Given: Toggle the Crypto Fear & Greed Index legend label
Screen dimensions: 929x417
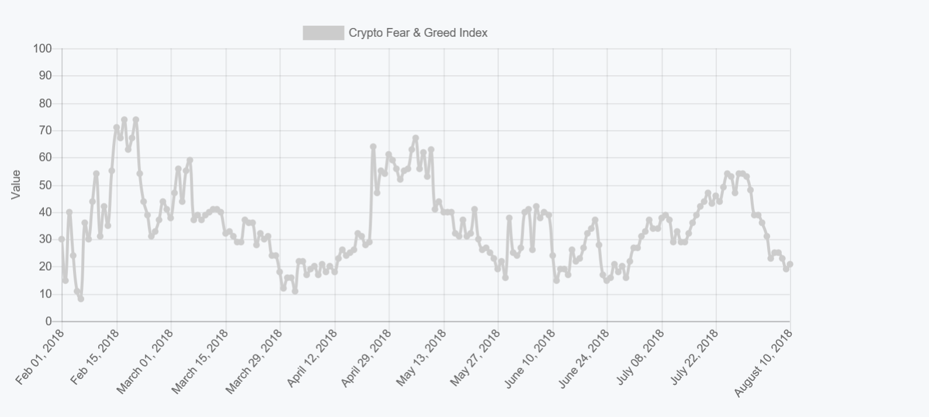Looking at the screenshot, I should [418, 33].
